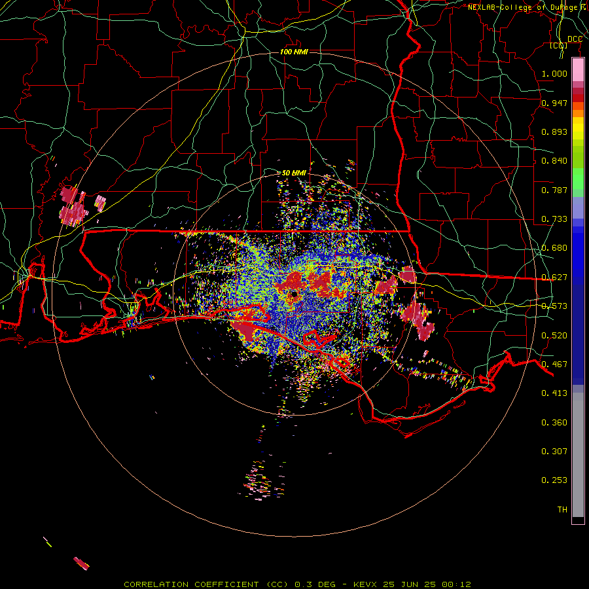589x589 pixels.
Task: Click the 0.360 scale value
Action: point(554,423)
